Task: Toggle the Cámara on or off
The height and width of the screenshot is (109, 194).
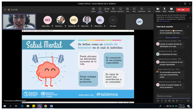Action: [x=158, y=10]
